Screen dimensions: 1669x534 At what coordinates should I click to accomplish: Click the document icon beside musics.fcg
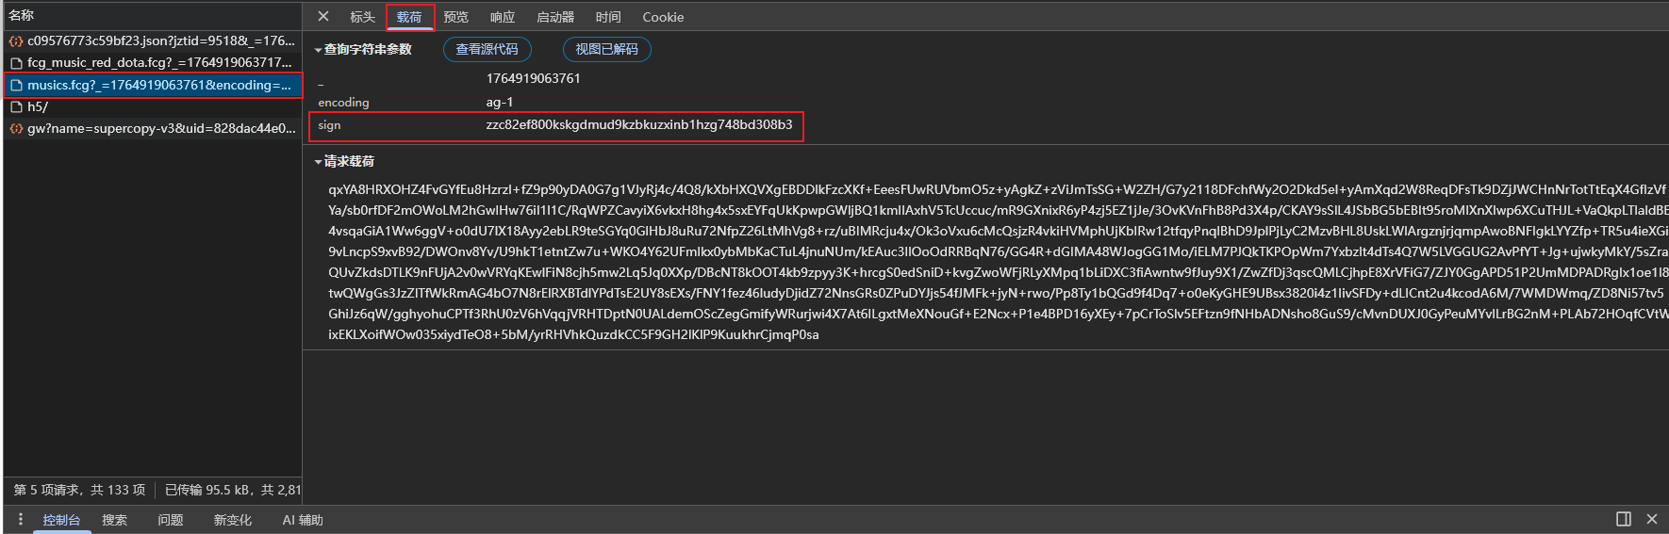(x=16, y=85)
